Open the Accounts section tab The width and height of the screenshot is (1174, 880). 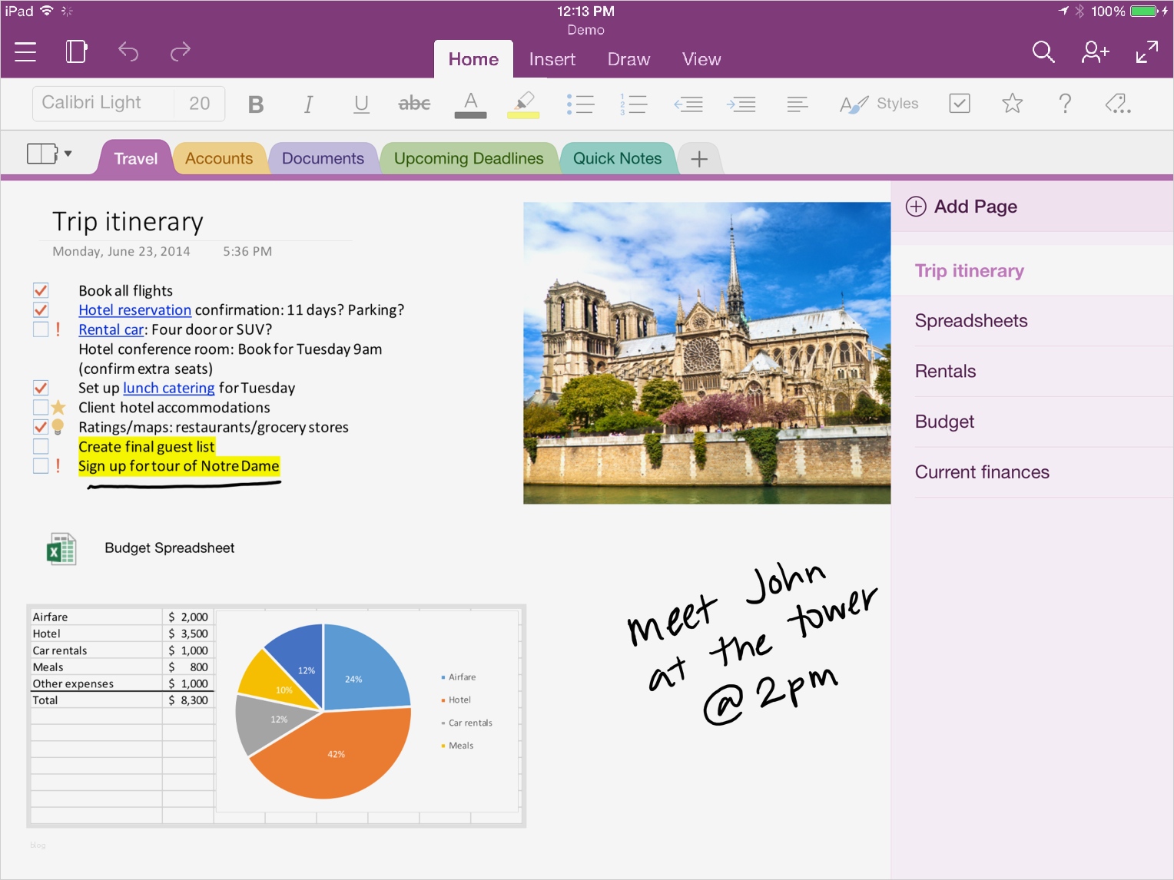tap(220, 157)
